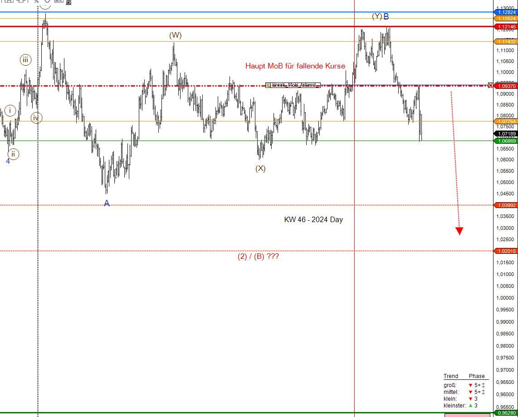Click the KW 46 - 2024 Day label
This screenshot has width=518, height=417.
click(x=313, y=220)
